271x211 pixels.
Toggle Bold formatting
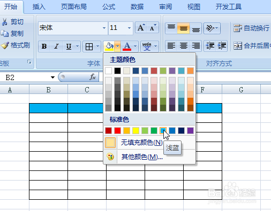(x=44, y=46)
